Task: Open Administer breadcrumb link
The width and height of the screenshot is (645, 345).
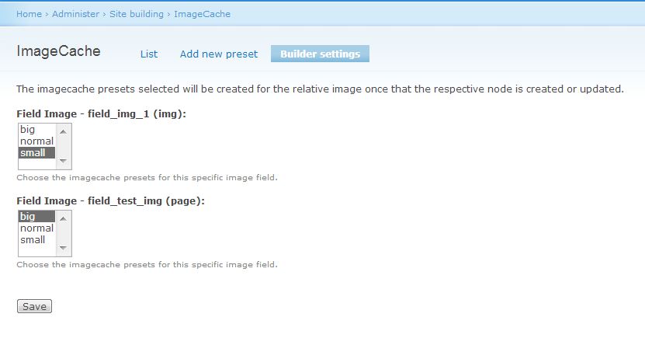Action: (76, 14)
